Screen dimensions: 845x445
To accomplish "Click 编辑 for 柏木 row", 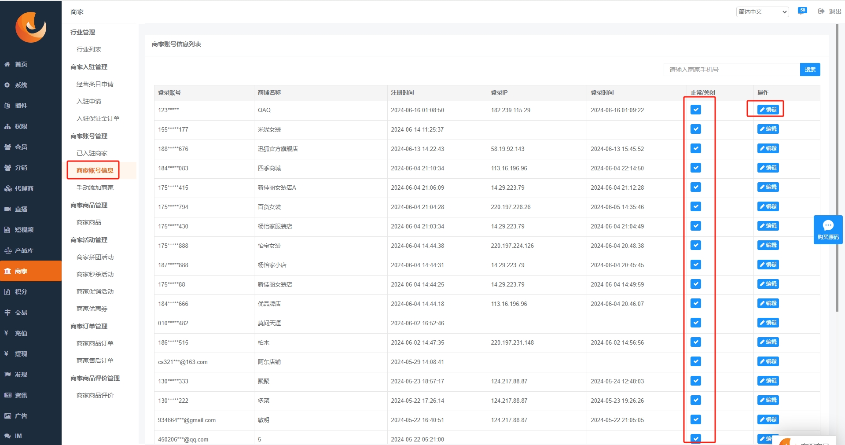I will (768, 342).
